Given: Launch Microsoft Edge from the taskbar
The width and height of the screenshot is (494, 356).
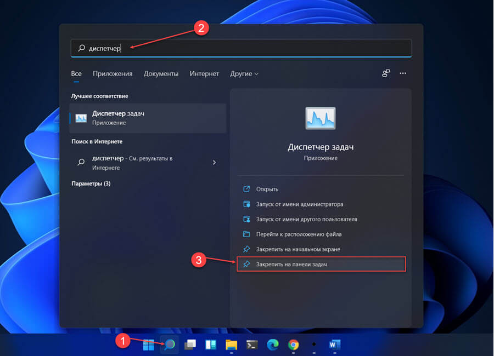Looking at the screenshot, I should [272, 344].
